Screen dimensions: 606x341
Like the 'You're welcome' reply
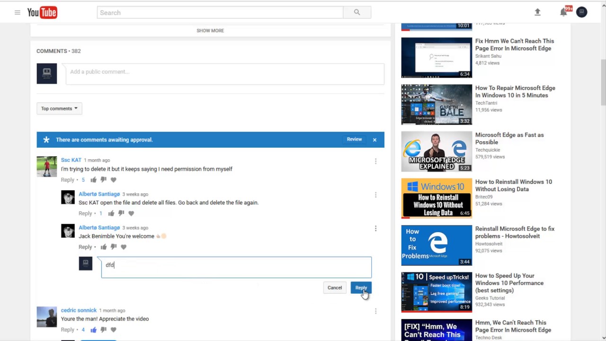[x=104, y=247]
